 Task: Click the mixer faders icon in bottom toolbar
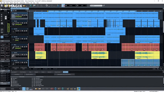coord(27,89)
